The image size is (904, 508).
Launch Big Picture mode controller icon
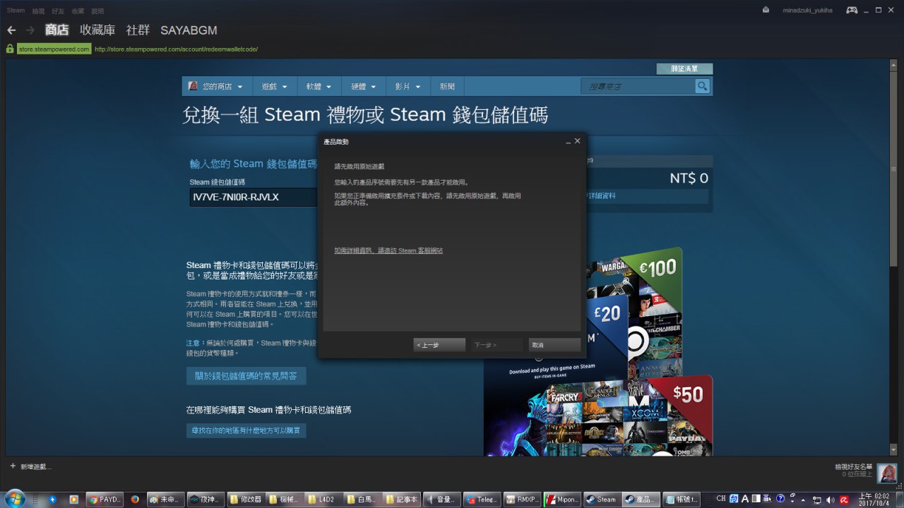pyautogui.click(x=852, y=10)
